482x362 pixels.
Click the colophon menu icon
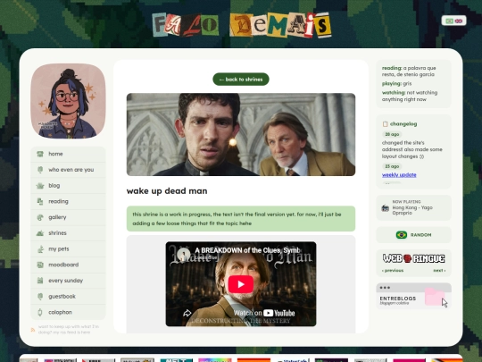click(x=40, y=312)
